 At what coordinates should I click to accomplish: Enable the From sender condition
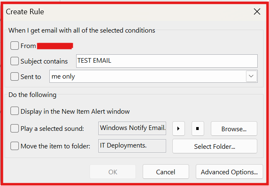point(14,46)
